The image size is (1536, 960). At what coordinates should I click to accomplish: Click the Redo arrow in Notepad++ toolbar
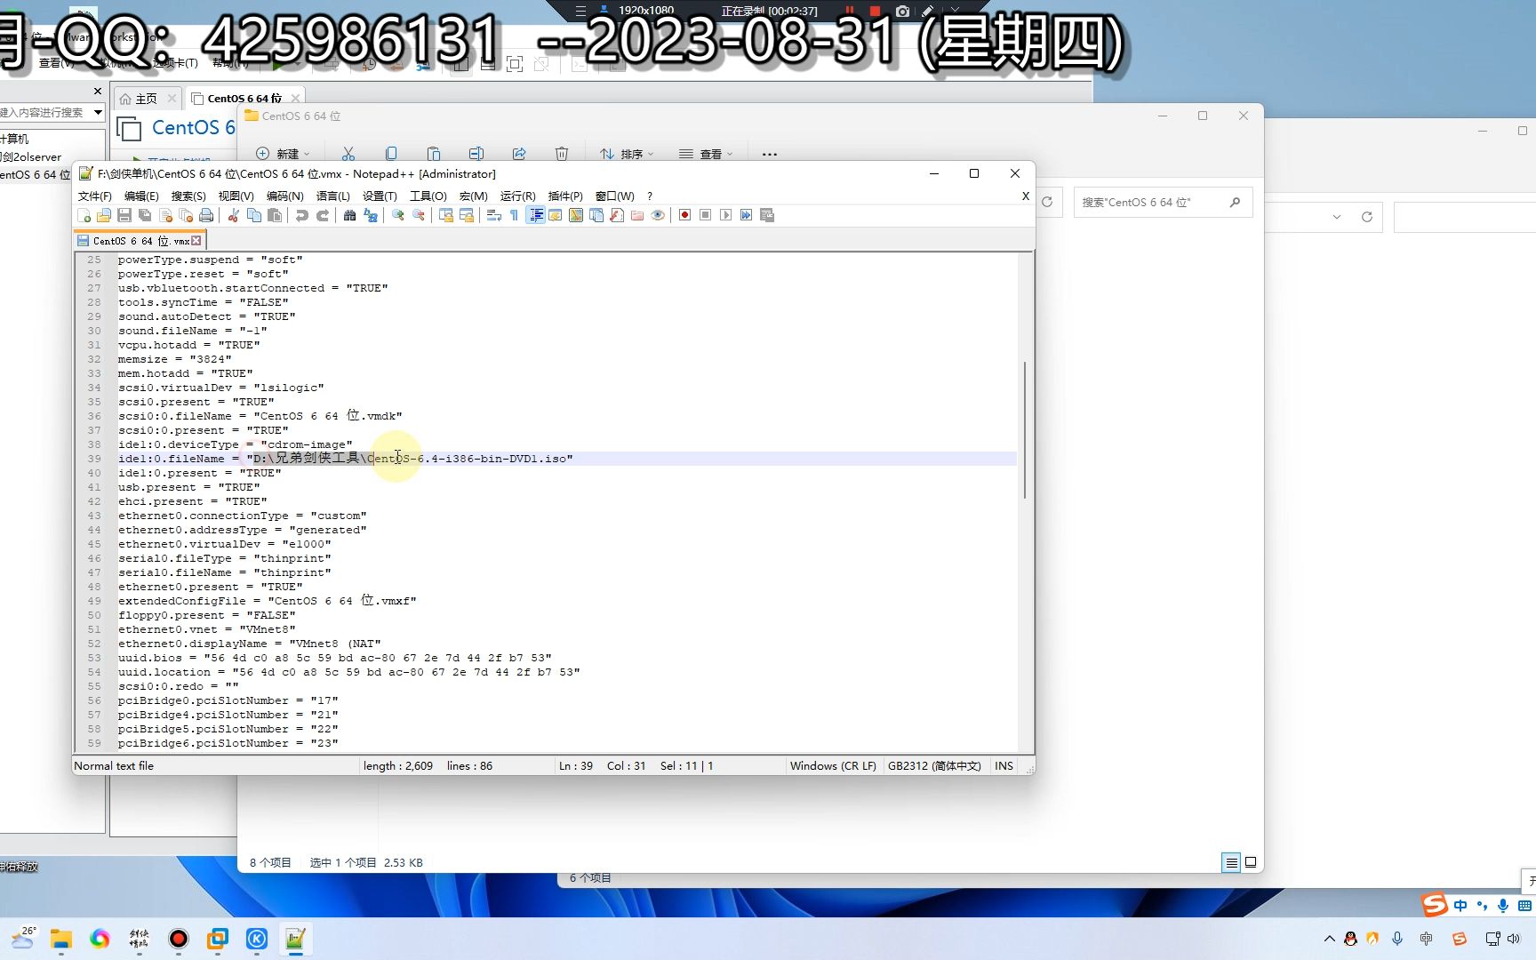[x=323, y=215]
